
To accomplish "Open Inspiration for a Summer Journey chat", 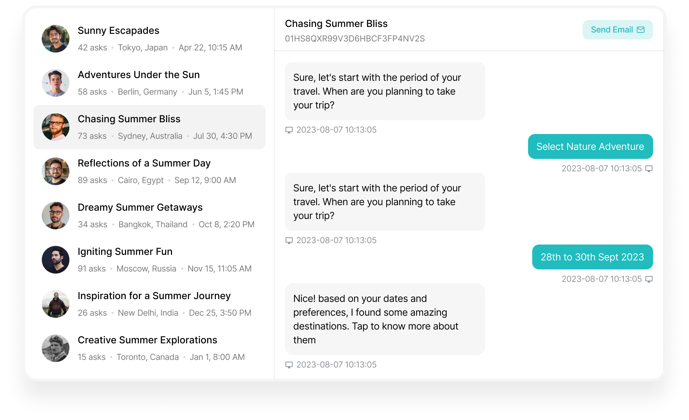I will tap(150, 304).
